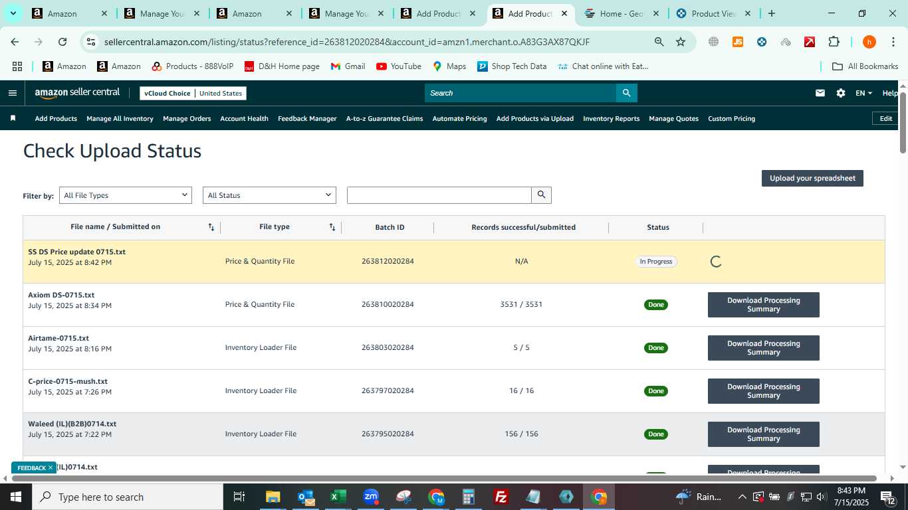Open the Chrome extensions puzzle icon

click(x=834, y=42)
